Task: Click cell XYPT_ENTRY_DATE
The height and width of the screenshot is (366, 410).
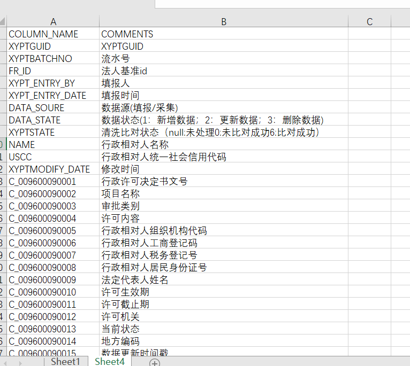Action: point(53,95)
